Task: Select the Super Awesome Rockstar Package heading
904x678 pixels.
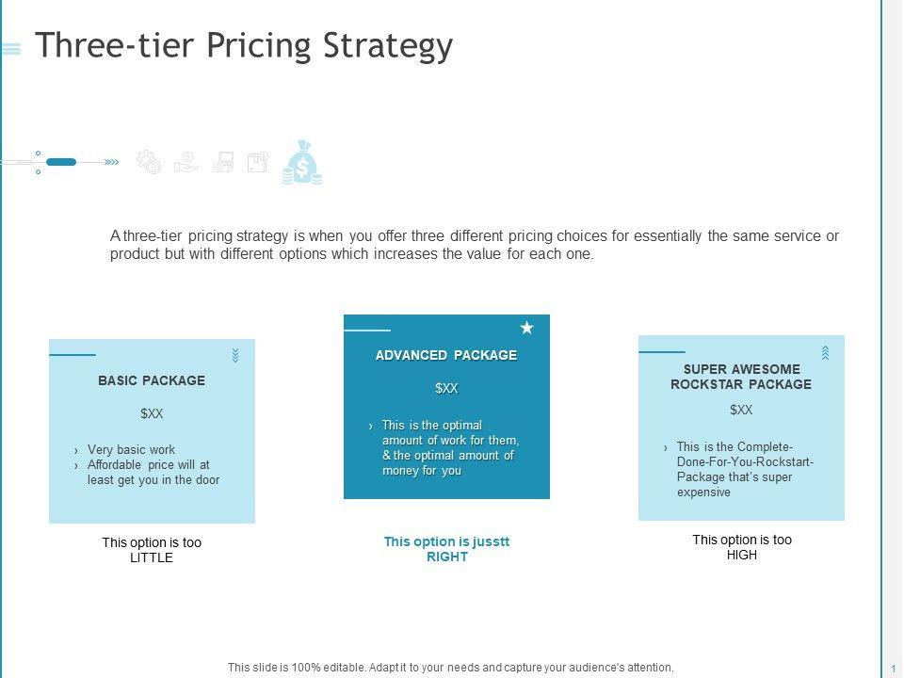Action: pos(741,377)
